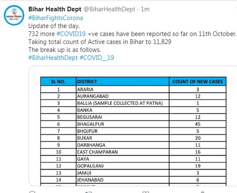Click the "Update of the day." tweet text
Viewport: 237px width, 193px height.
(54, 26)
